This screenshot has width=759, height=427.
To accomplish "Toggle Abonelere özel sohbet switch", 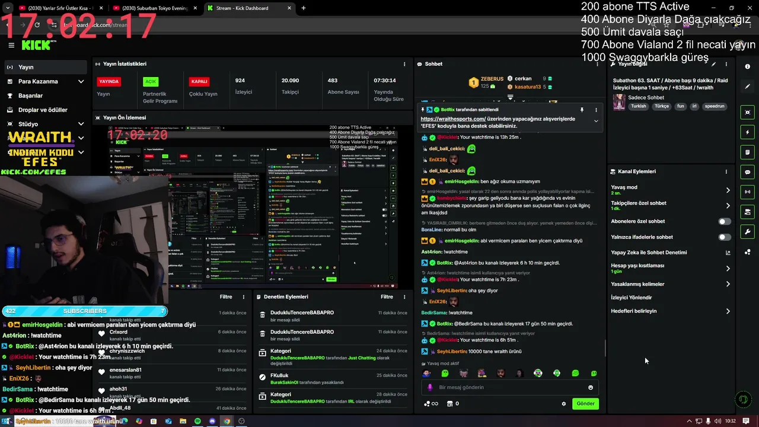I will (725, 221).
